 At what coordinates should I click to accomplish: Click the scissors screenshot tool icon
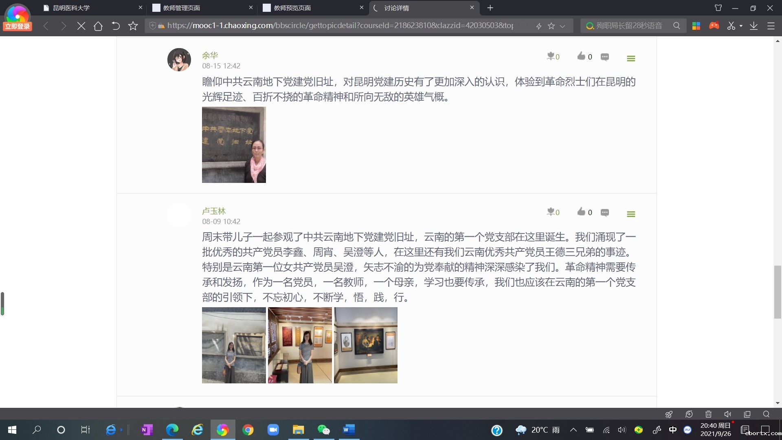(731, 26)
